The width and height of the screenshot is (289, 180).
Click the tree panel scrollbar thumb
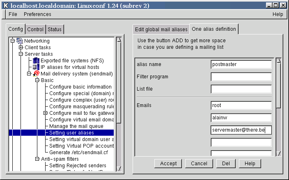point(119,83)
